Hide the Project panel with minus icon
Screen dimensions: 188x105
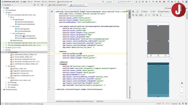pos(46,5)
